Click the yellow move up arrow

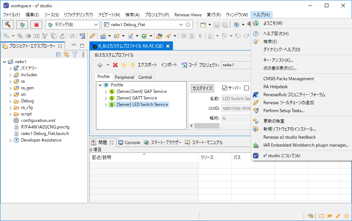(x=124, y=65)
